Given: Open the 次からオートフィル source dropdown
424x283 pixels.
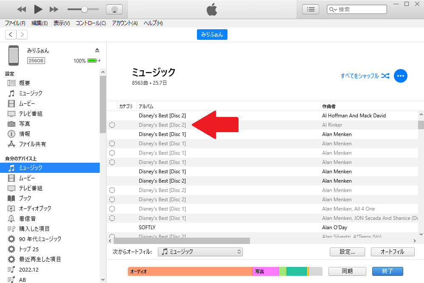Looking at the screenshot, I should pyautogui.click(x=200, y=252).
